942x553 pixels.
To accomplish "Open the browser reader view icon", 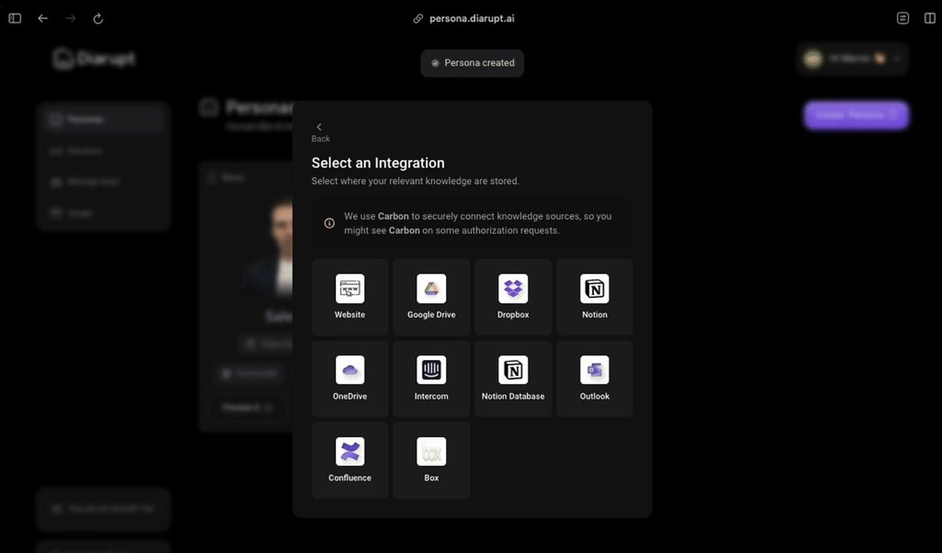I will click(903, 18).
